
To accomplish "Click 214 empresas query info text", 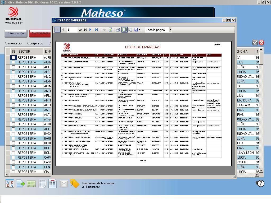I will point(91,187).
